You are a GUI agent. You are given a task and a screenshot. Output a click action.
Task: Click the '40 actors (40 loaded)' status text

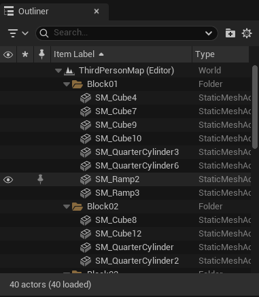click(50, 285)
